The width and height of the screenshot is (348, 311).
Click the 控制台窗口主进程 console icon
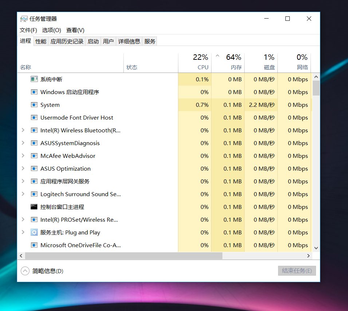click(x=34, y=207)
